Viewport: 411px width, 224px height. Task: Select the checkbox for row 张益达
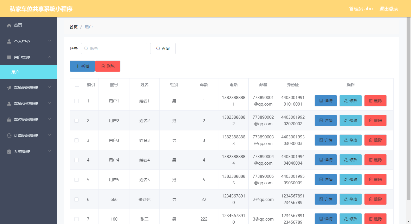[x=76, y=199]
